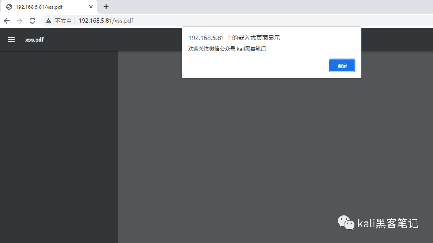Open a new browser tab
This screenshot has height=243, width=433.
[106, 6]
